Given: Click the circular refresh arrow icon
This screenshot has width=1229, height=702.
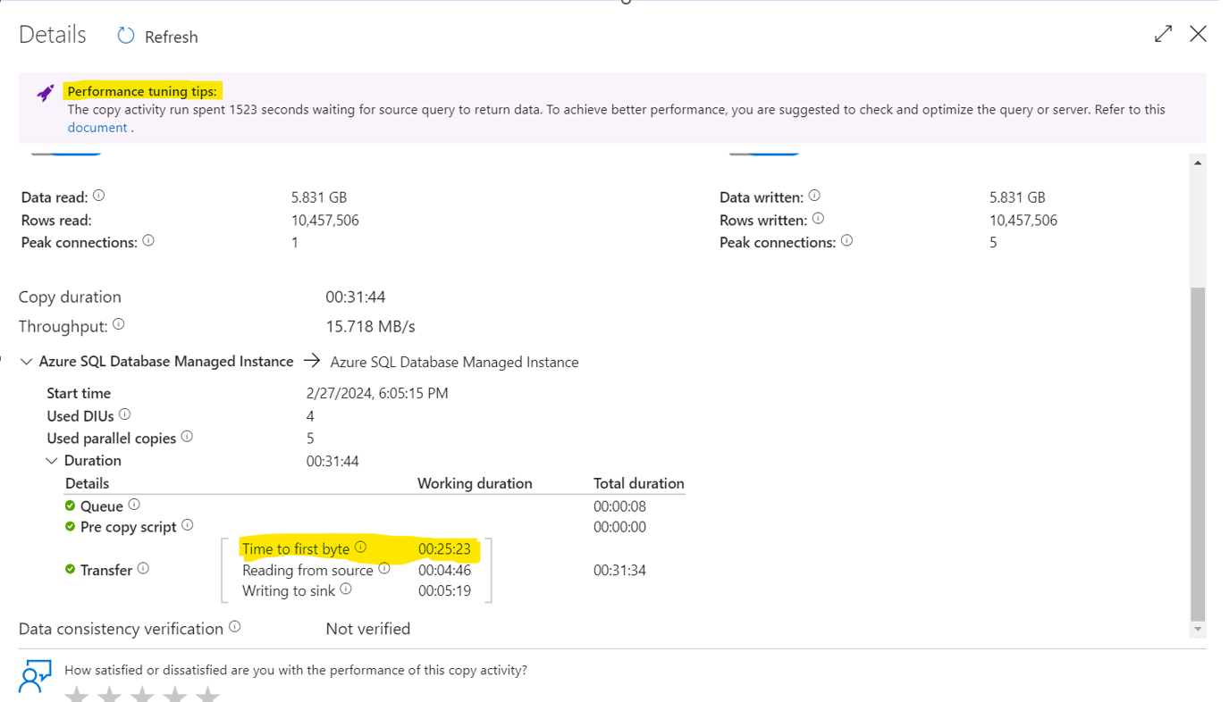Looking at the screenshot, I should click(x=126, y=36).
